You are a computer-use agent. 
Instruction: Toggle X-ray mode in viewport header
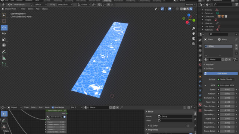(x=177, y=9)
